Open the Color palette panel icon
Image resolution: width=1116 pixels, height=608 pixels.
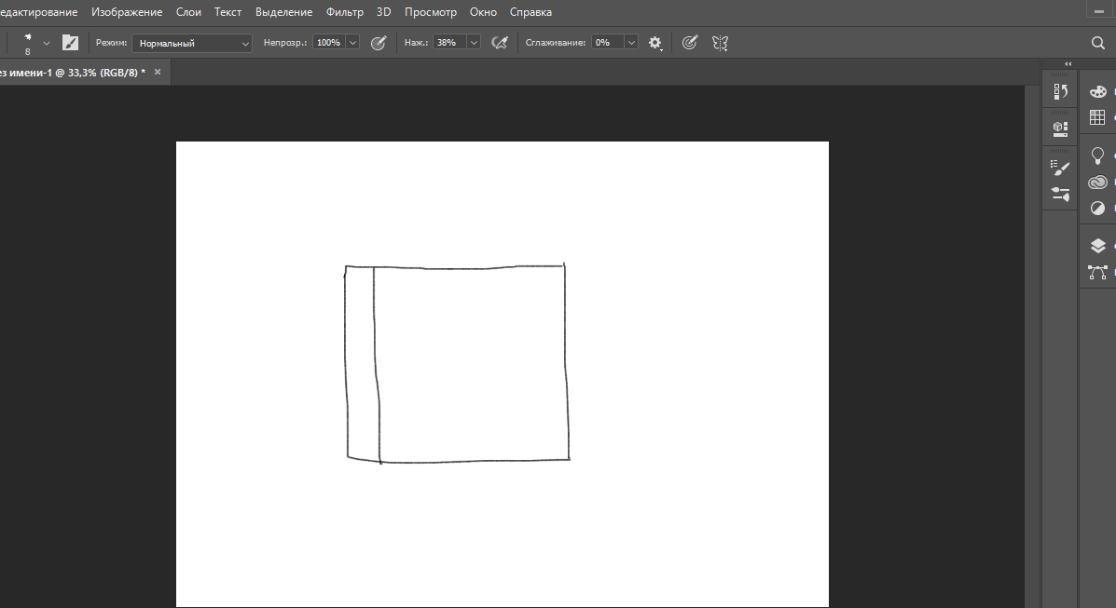coord(1097,91)
